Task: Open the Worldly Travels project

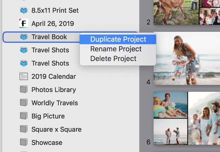Action: pos(55,103)
